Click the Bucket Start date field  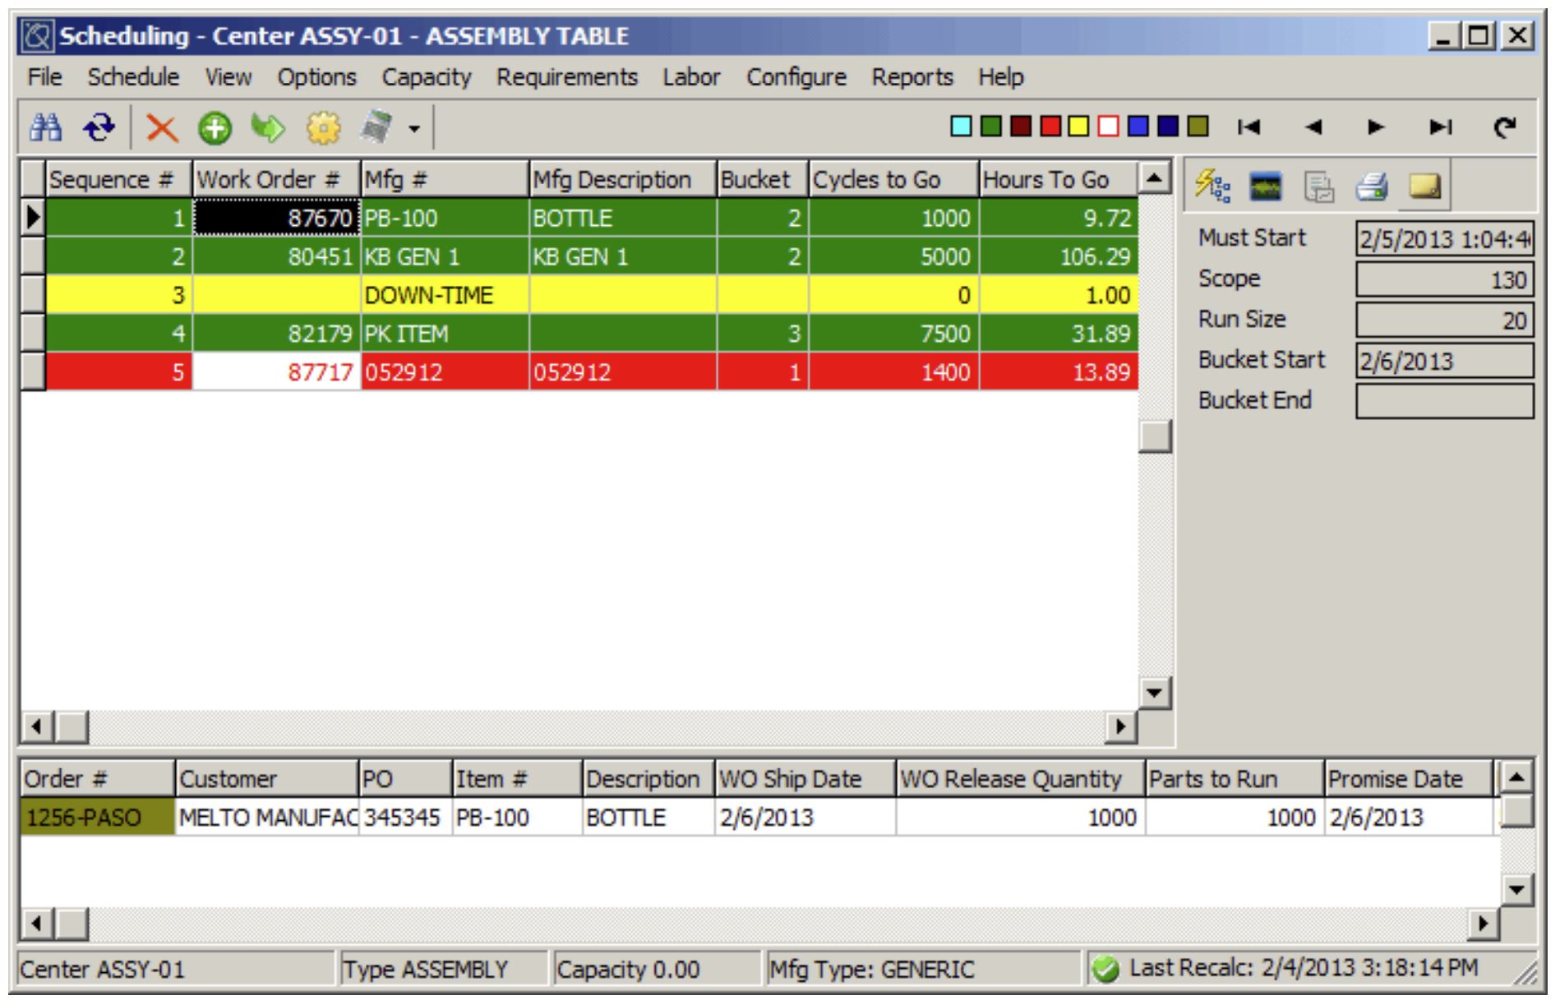[x=1443, y=361]
